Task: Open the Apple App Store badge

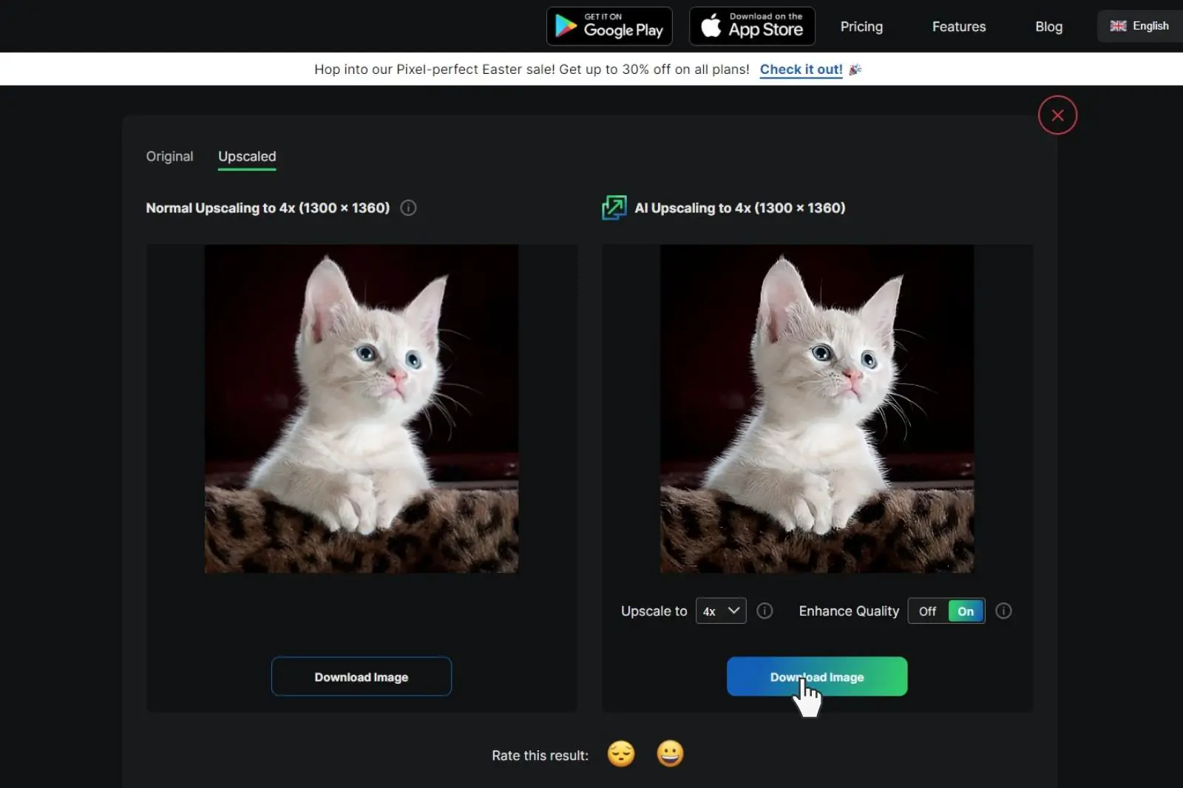Action: [752, 27]
